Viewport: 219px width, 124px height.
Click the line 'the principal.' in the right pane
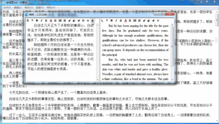[109, 55]
